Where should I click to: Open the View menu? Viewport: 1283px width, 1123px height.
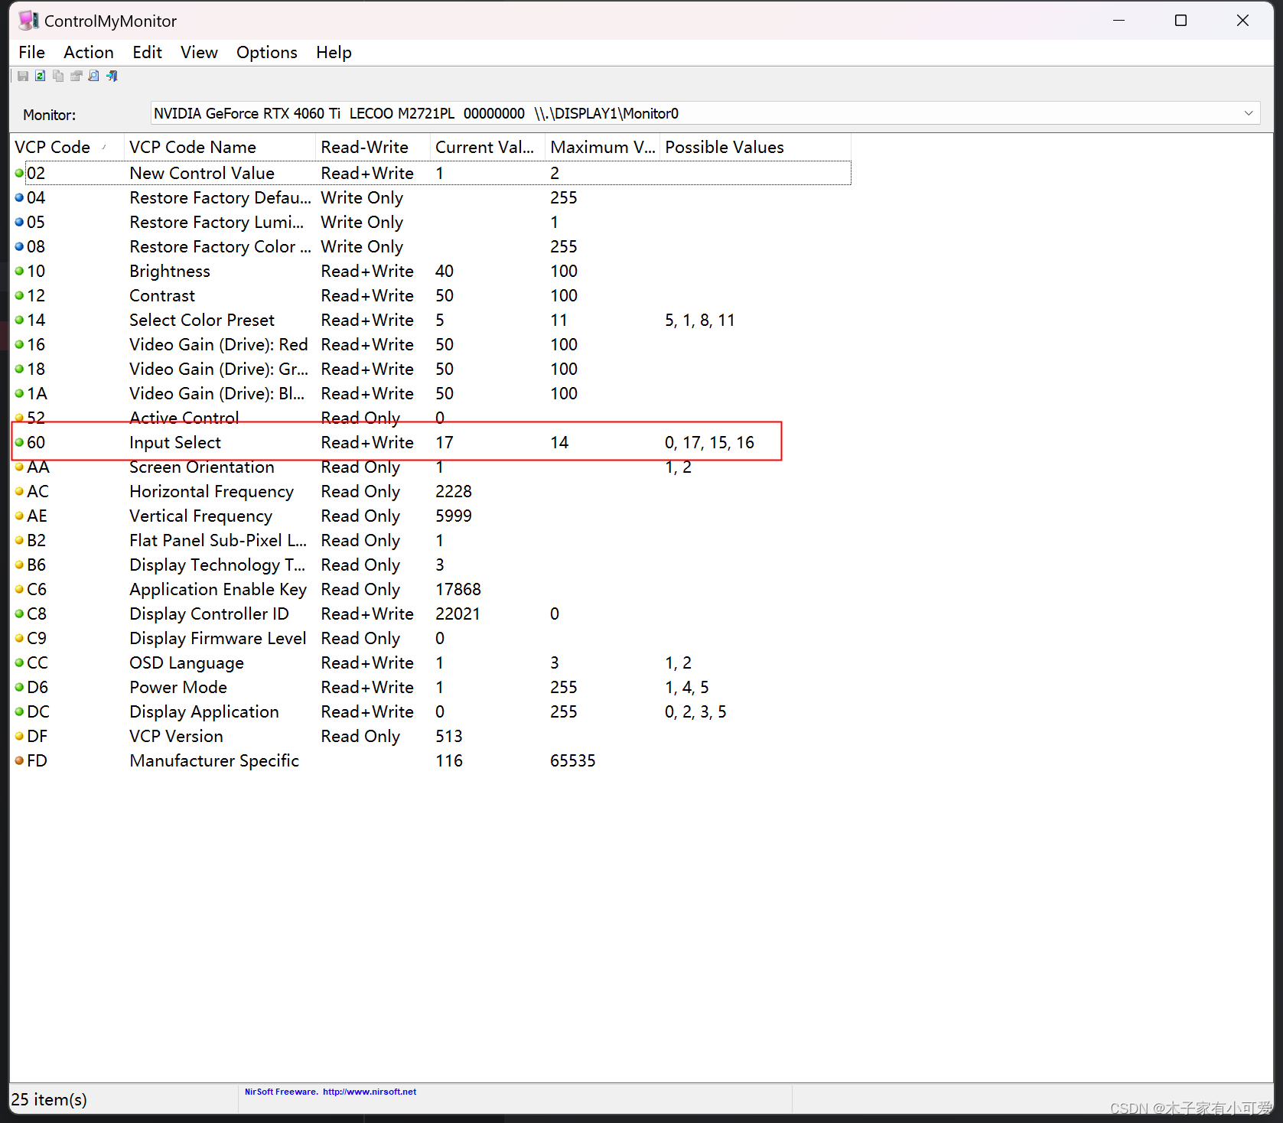point(199,52)
